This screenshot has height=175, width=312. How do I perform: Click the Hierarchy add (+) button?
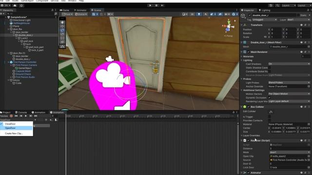[1, 14]
